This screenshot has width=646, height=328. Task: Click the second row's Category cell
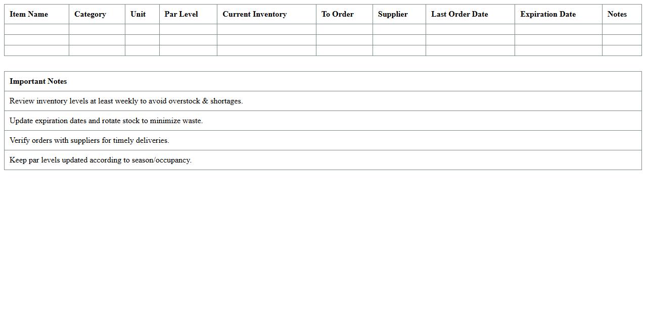(97, 40)
